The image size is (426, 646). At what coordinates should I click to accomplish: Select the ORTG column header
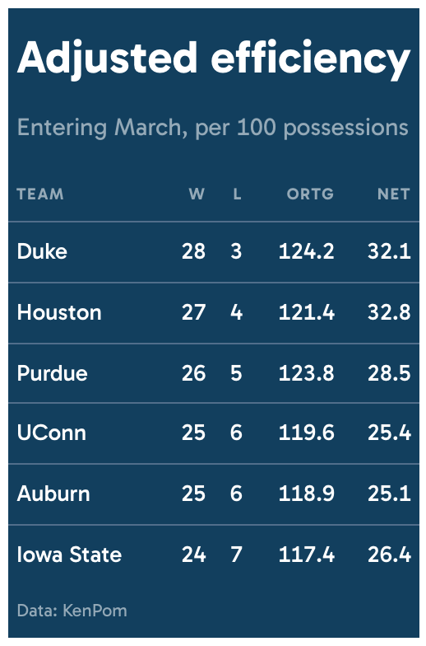pos(311,194)
